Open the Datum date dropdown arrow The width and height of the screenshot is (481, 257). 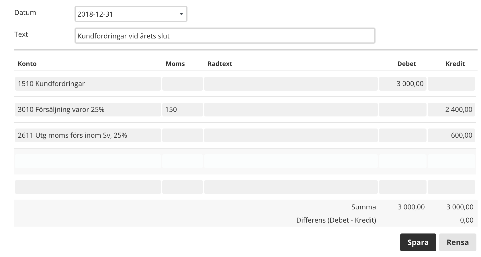click(x=181, y=14)
